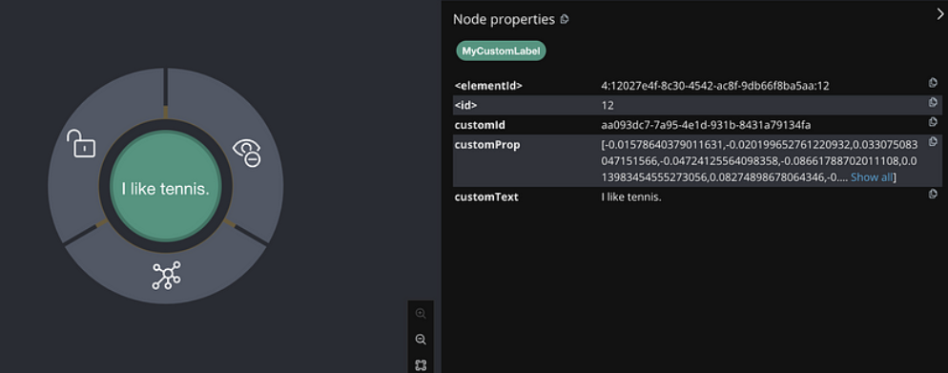948x373 pixels.
Task: Zoom out of the graph canvas
Action: pyautogui.click(x=421, y=340)
